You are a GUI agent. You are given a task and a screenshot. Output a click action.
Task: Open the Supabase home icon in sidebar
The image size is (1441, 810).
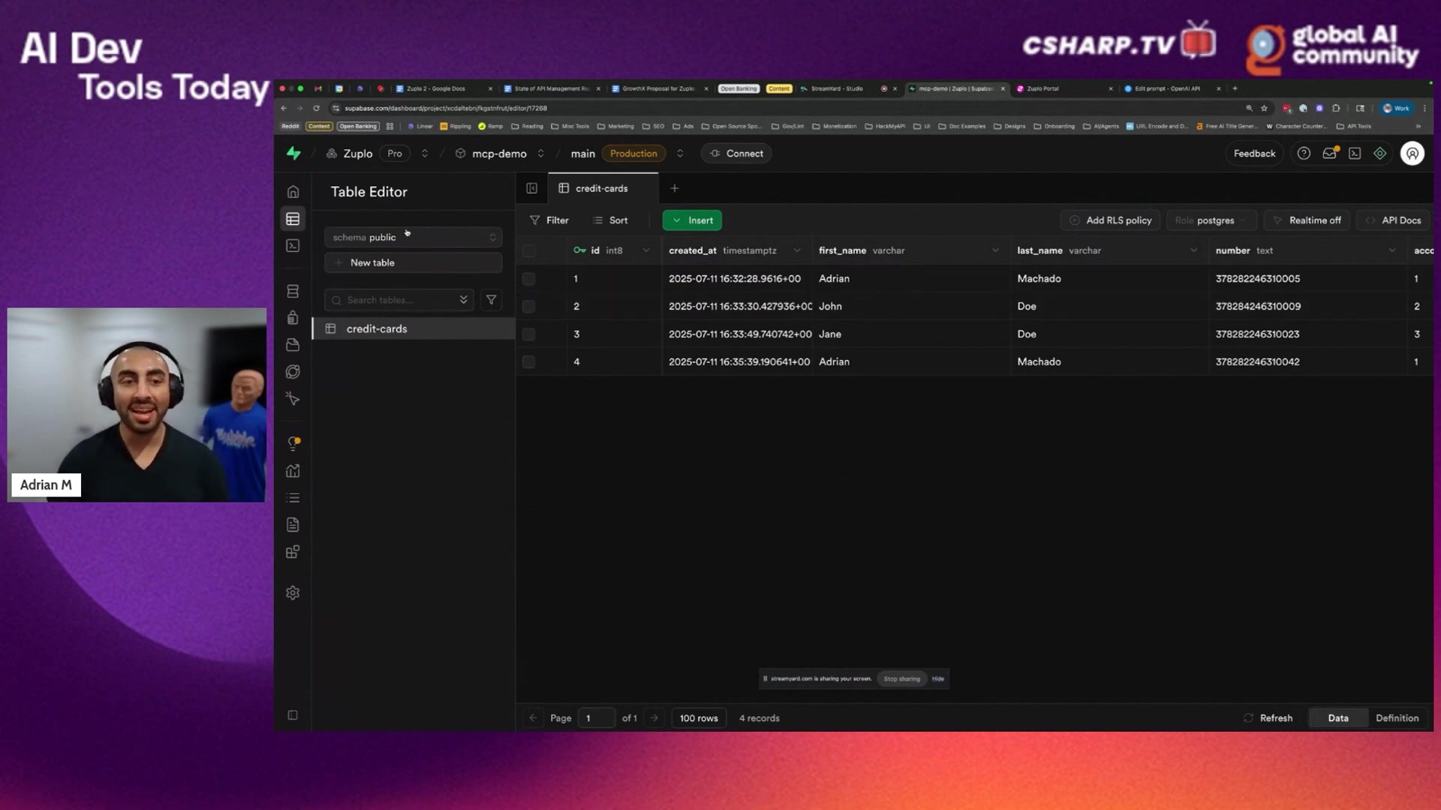tap(293, 192)
